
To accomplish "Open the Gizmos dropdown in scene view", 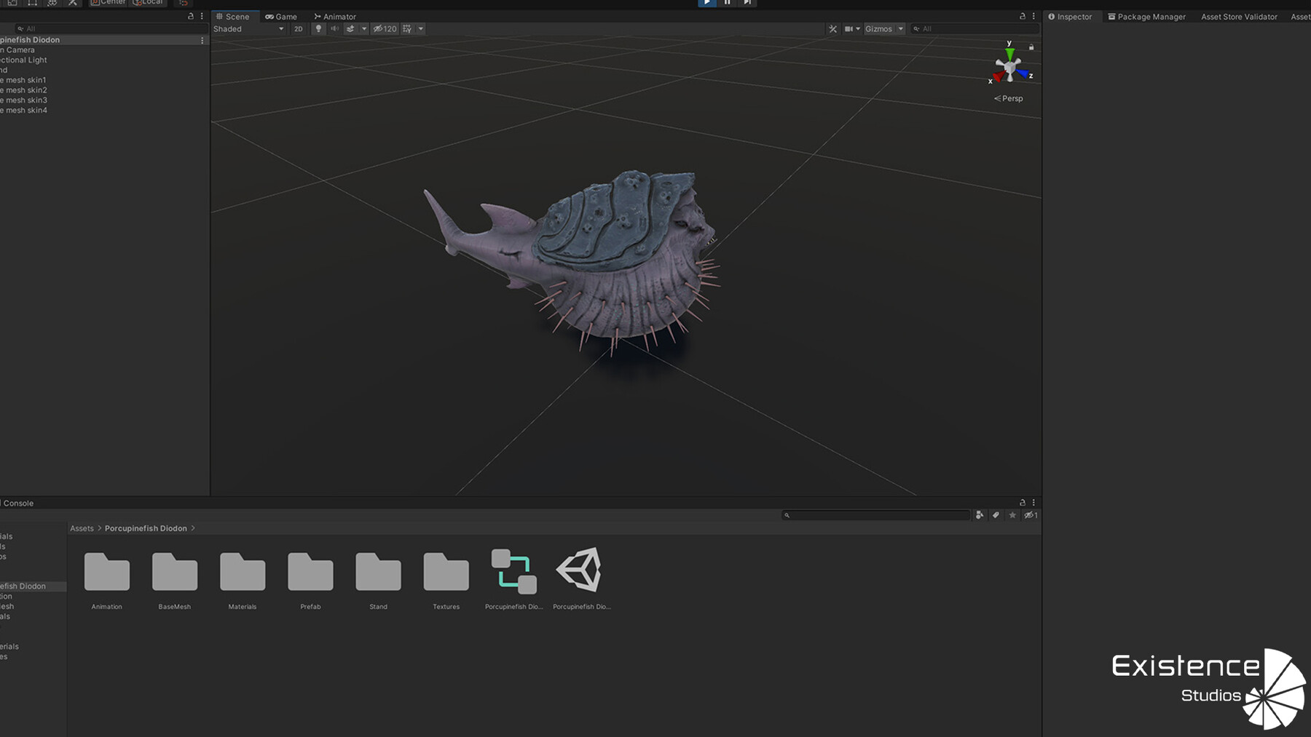I will tap(881, 29).
